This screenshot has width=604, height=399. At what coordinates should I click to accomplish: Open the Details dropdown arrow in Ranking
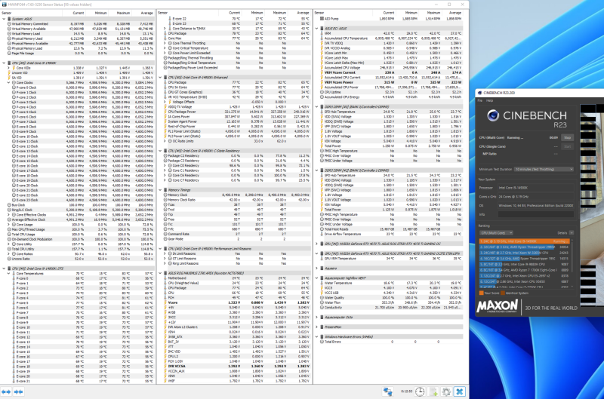tap(572, 233)
